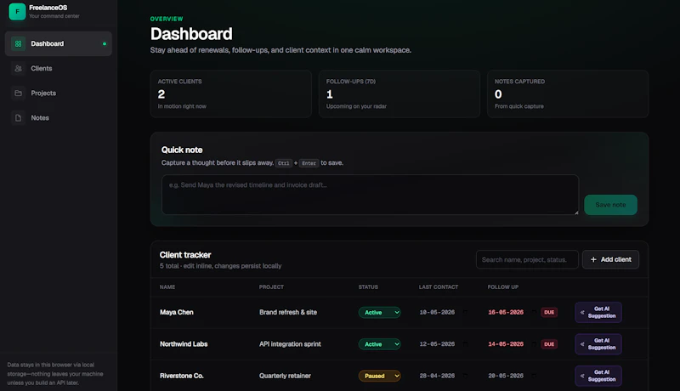The height and width of the screenshot is (391, 680).
Task: Click the Quick note heading
Action: point(182,150)
